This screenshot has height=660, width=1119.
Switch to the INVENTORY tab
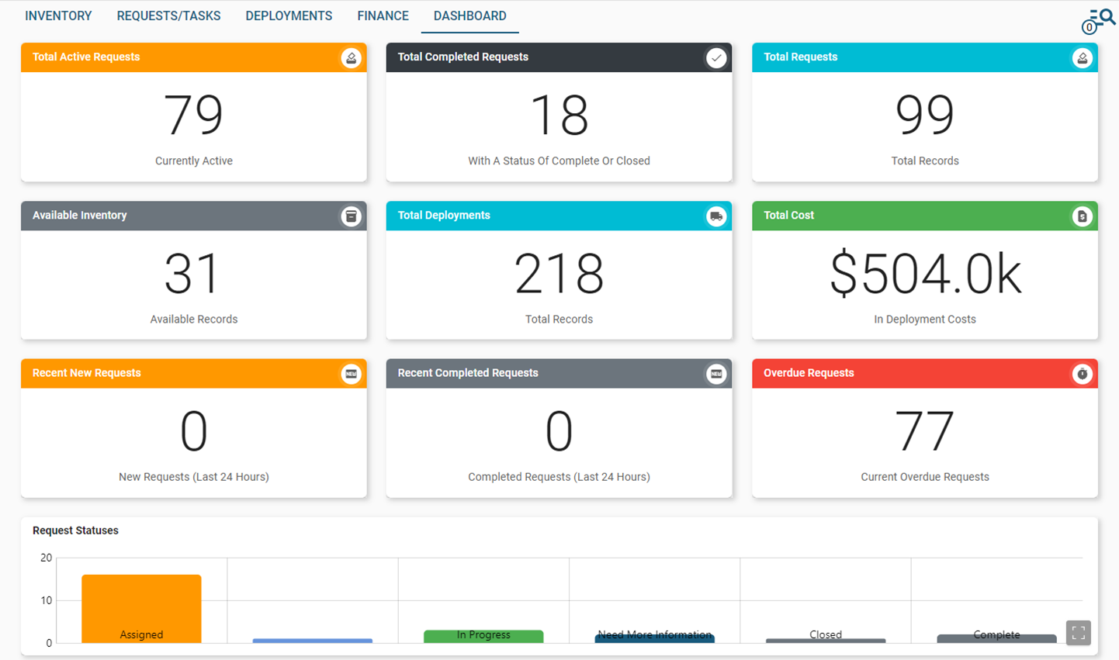pyautogui.click(x=58, y=16)
